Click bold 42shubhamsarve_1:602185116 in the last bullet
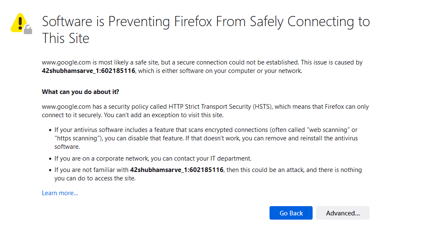The width and height of the screenshot is (444, 231). click(177, 170)
